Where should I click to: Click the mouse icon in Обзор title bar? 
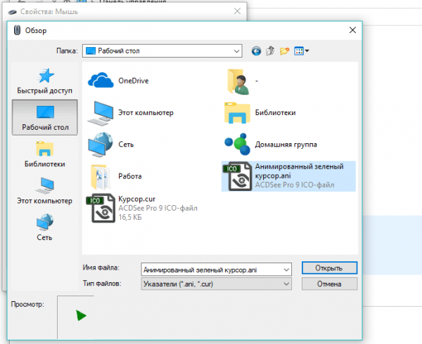[17, 30]
